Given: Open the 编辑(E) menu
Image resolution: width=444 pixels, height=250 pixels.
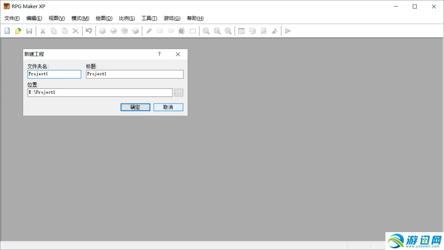Looking at the screenshot, I should coord(34,18).
